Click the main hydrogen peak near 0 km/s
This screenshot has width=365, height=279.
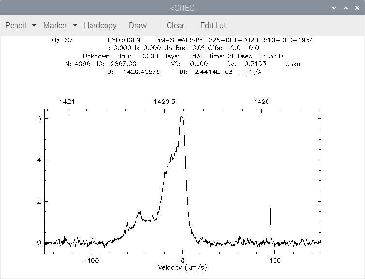pyautogui.click(x=182, y=116)
